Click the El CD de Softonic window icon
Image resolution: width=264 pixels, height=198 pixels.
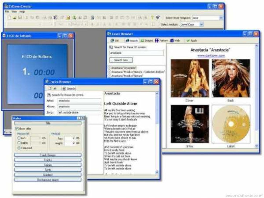click(x=4, y=36)
